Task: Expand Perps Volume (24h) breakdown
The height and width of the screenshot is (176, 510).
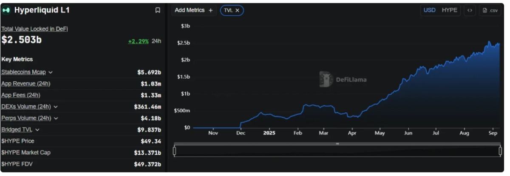Action: pos(56,118)
